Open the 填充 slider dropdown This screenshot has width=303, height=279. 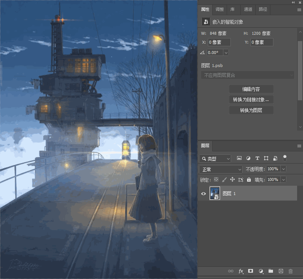(x=283, y=180)
